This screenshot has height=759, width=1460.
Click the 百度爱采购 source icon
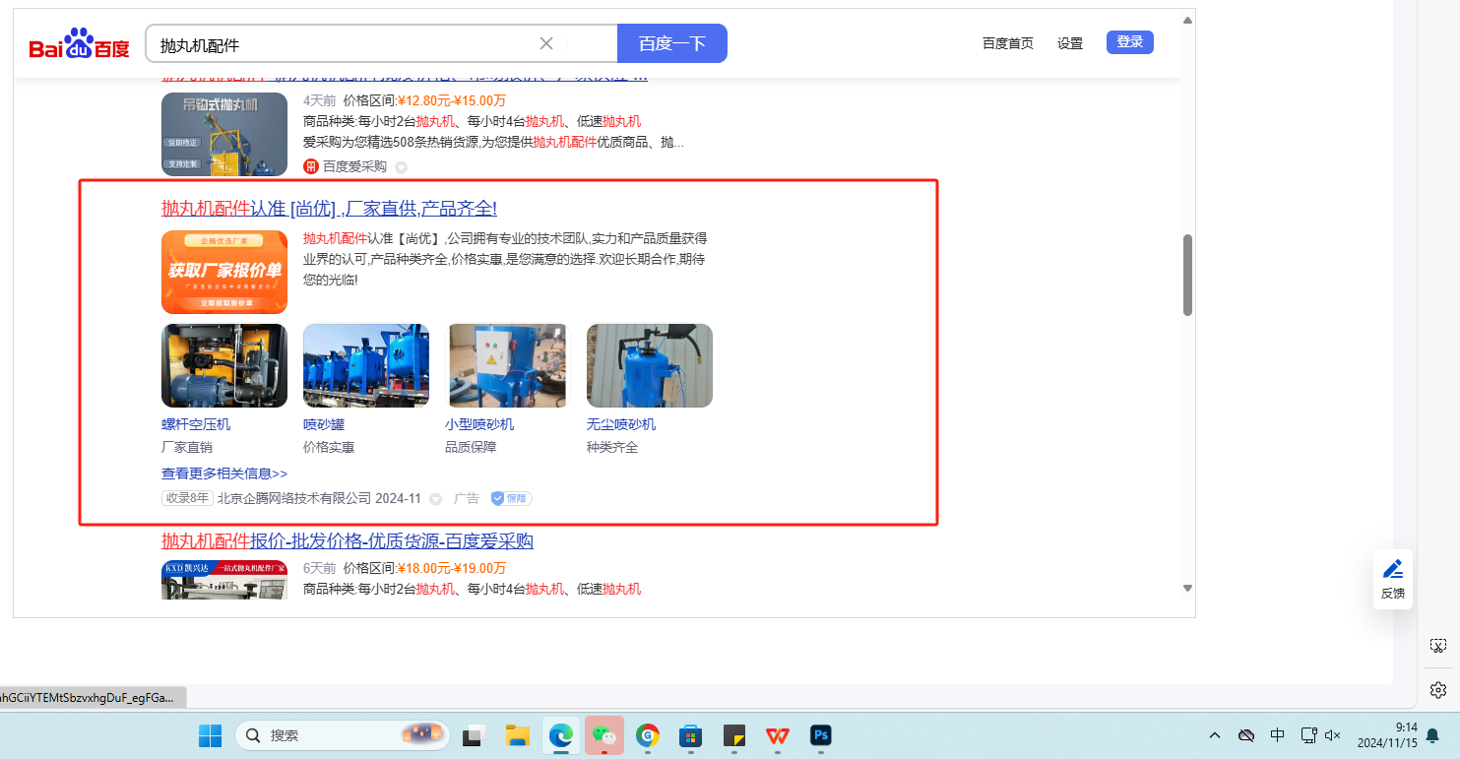pos(311,166)
